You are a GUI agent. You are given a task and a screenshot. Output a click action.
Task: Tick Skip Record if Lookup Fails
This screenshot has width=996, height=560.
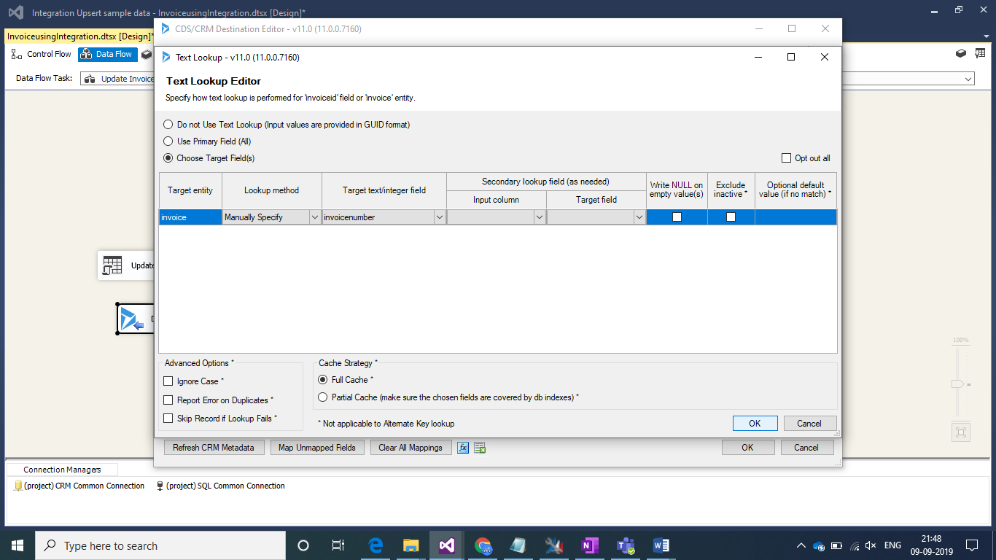click(168, 419)
